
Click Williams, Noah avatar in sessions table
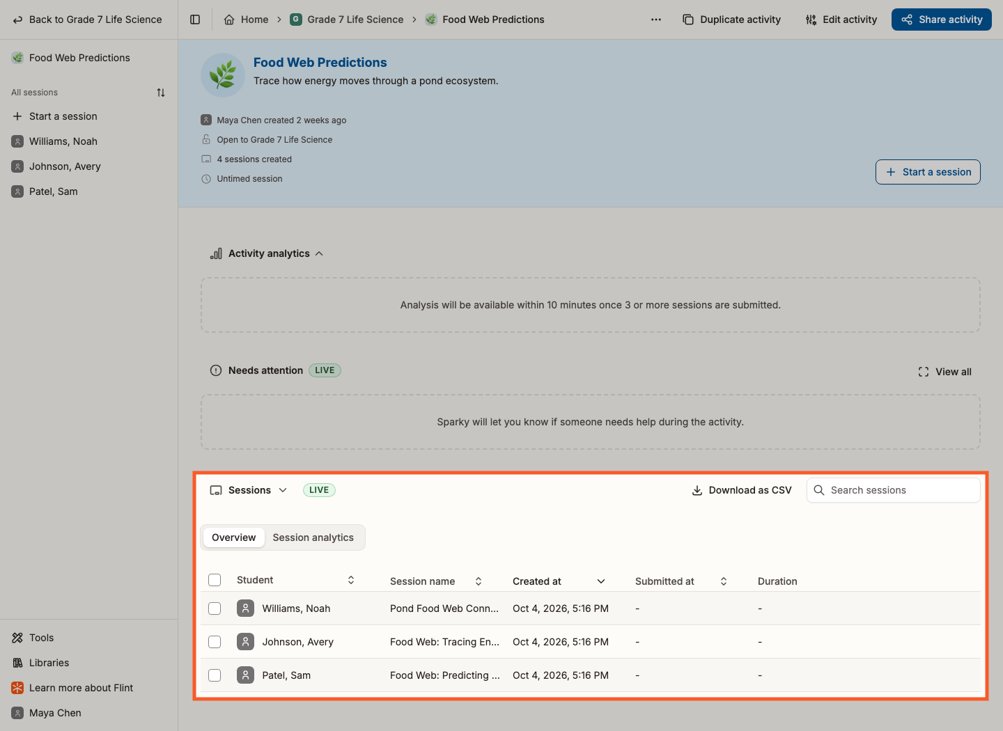point(245,608)
